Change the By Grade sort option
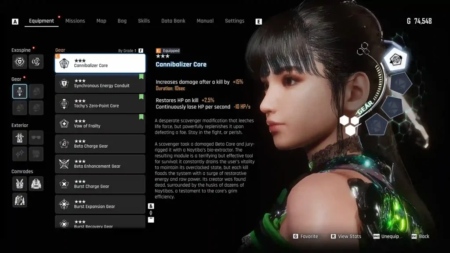 coord(131,51)
